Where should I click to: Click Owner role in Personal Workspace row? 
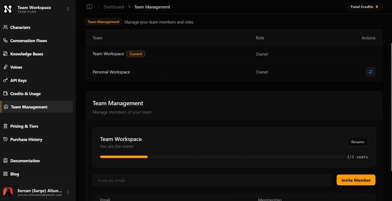click(x=262, y=72)
